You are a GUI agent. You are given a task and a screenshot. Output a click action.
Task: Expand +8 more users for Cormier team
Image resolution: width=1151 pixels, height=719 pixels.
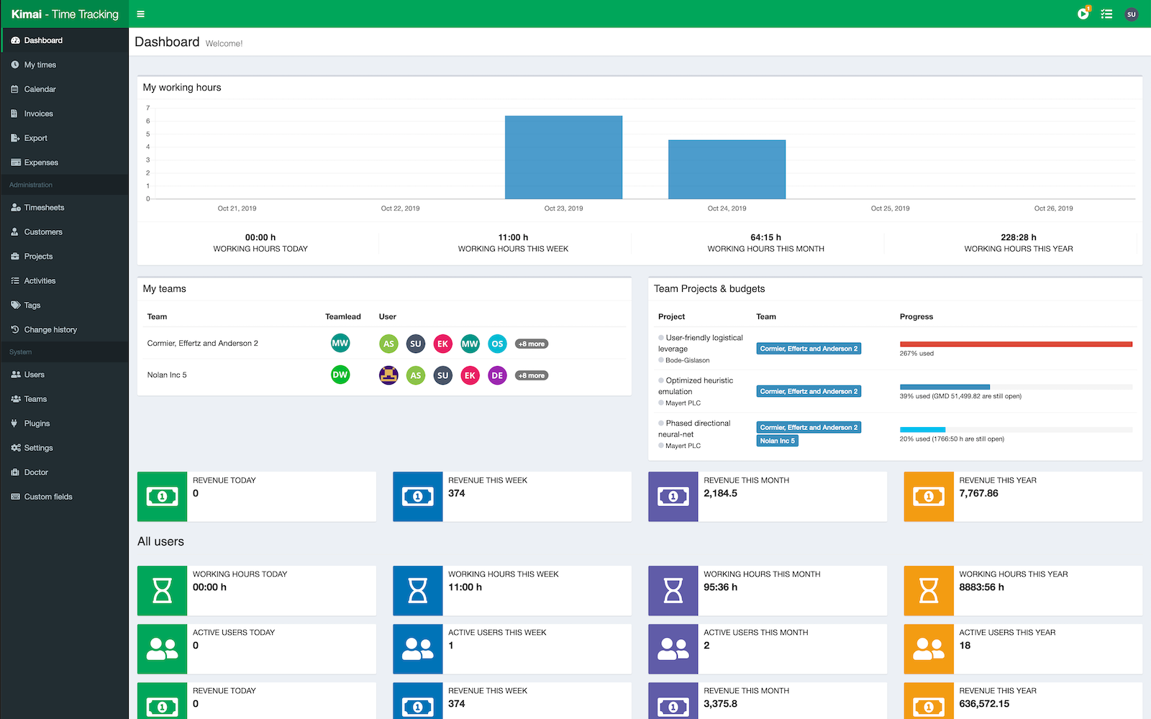(x=532, y=344)
